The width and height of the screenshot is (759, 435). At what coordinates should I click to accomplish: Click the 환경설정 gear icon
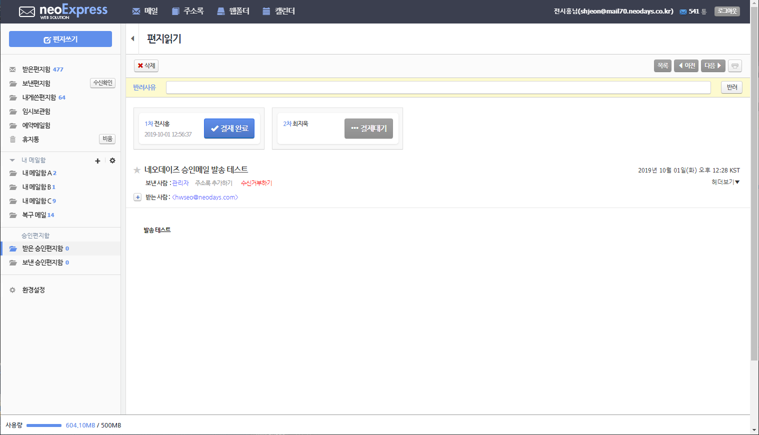coord(12,290)
